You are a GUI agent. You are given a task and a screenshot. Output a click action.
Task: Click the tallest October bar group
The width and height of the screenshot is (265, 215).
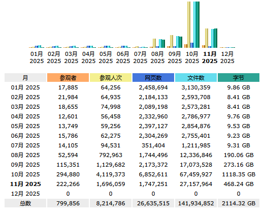tap(192, 25)
